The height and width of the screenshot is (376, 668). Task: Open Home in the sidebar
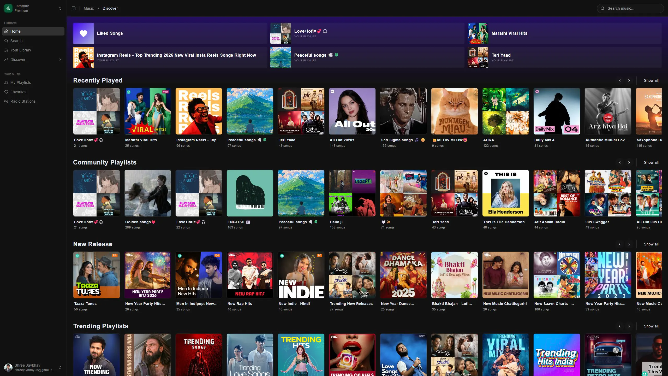[x=33, y=31]
